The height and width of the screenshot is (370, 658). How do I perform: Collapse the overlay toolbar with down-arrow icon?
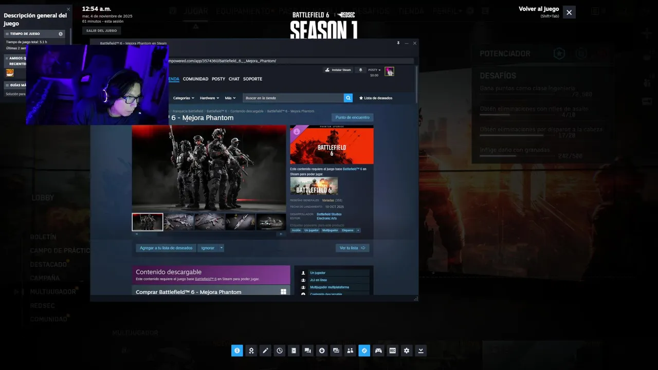click(x=421, y=350)
